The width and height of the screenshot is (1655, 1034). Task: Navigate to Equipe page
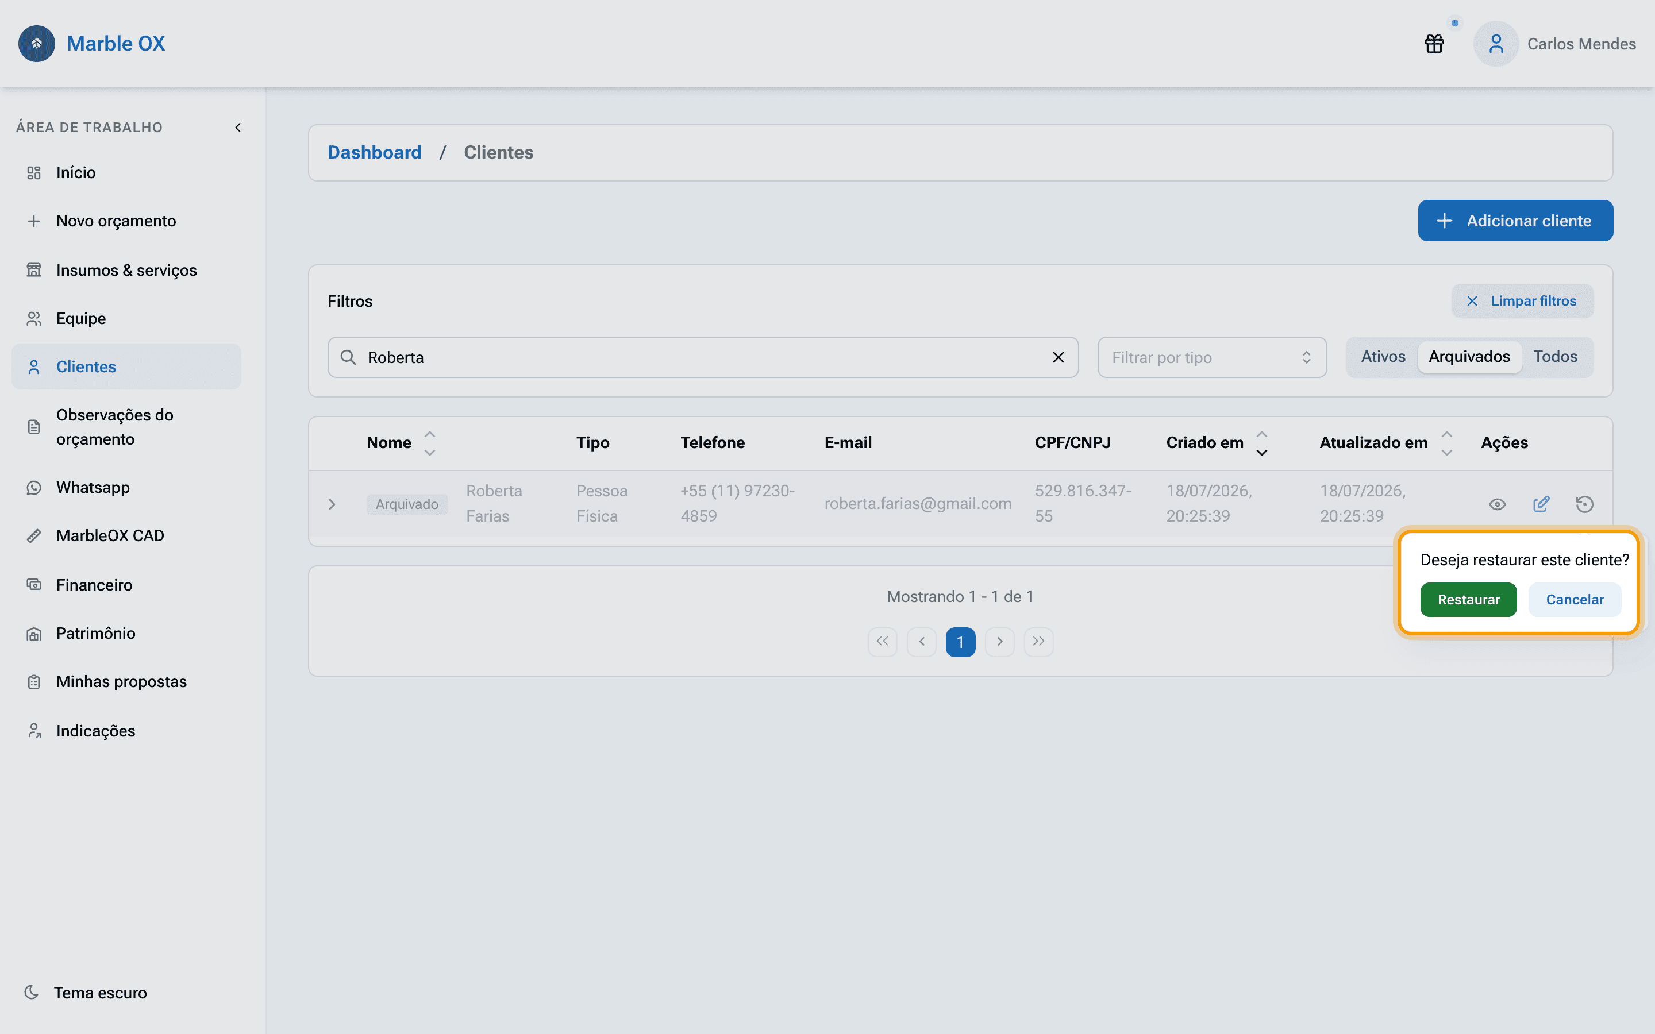pyautogui.click(x=126, y=319)
